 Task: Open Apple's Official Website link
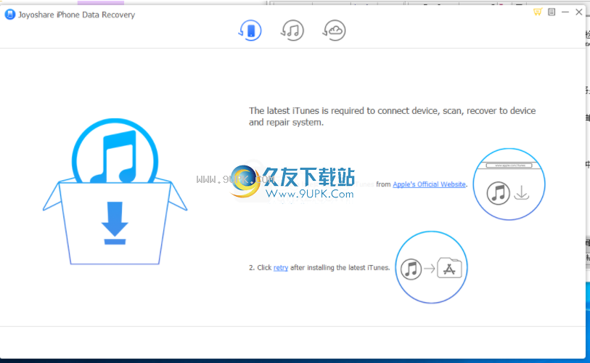pos(429,184)
